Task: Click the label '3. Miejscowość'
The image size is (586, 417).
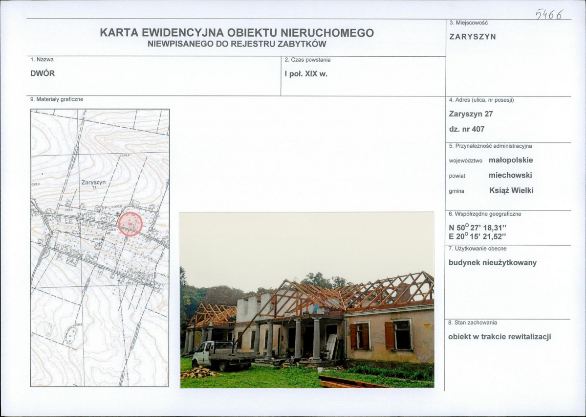Action: (468, 23)
